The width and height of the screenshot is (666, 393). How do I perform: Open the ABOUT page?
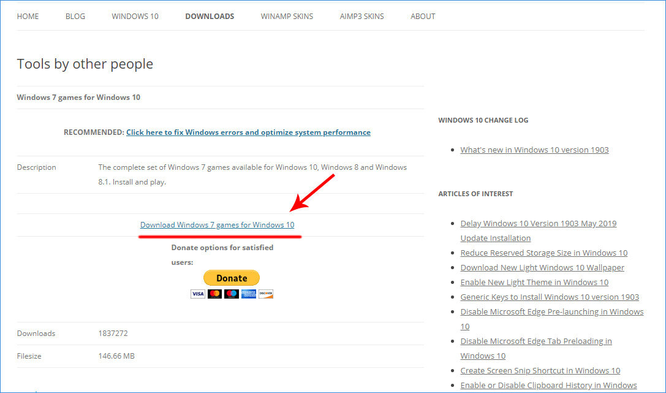423,16
